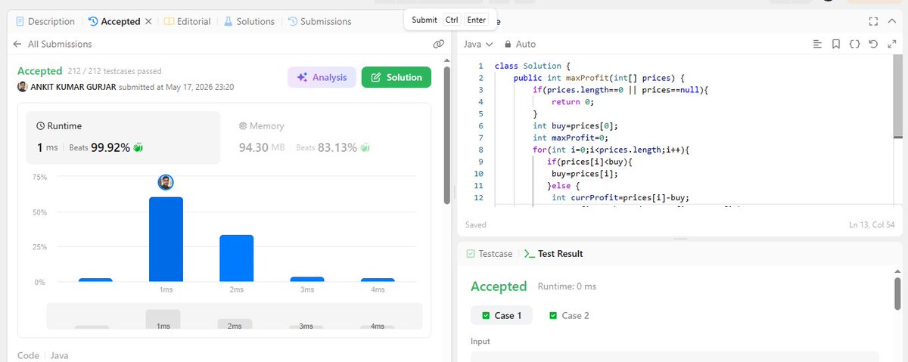Image resolution: width=908 pixels, height=362 pixels.
Task: Select Case 1 result
Action: [501, 315]
